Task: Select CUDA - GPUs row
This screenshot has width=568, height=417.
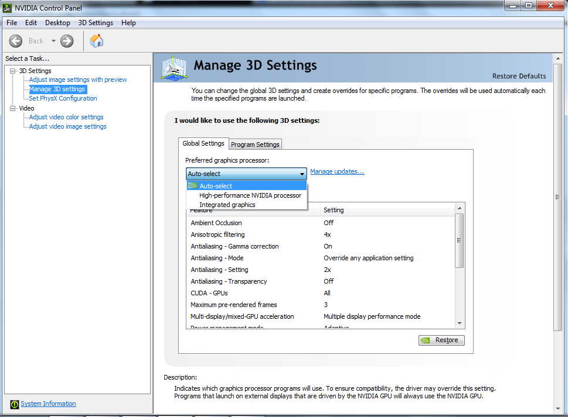Action: point(321,293)
